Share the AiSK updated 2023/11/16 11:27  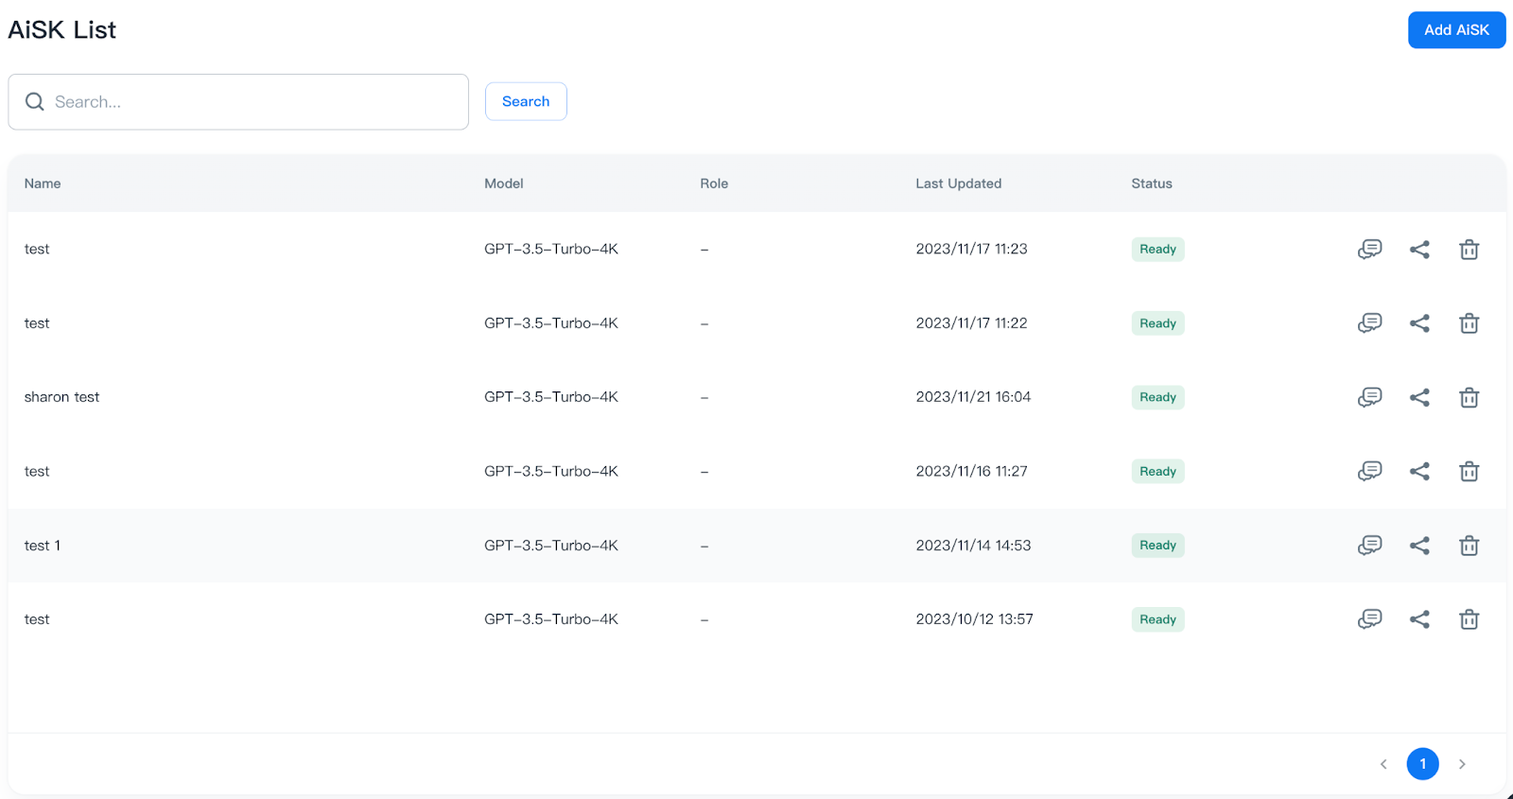click(1419, 471)
